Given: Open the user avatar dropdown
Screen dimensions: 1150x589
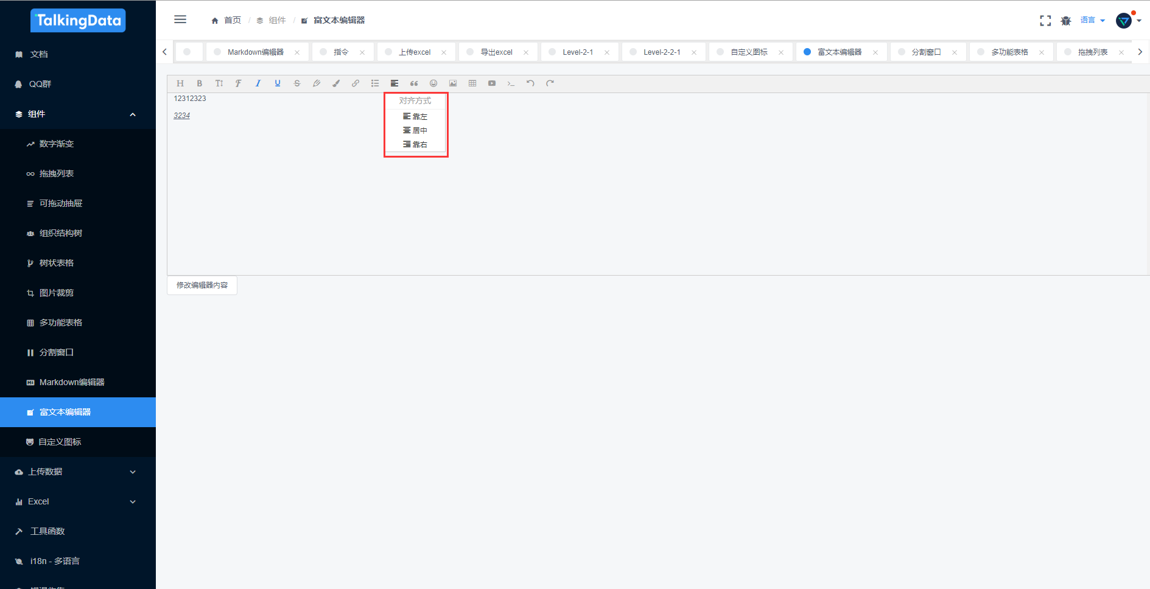Looking at the screenshot, I should coord(1128,21).
